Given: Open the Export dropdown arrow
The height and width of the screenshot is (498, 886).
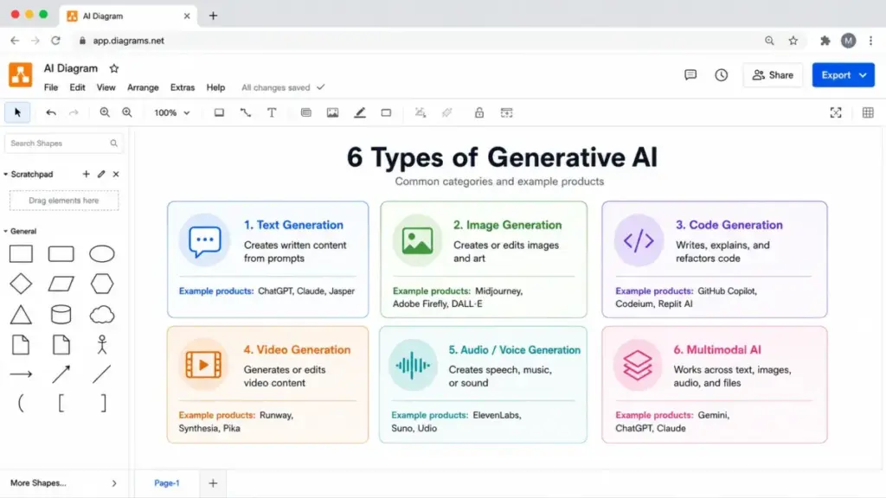Looking at the screenshot, I should pyautogui.click(x=863, y=75).
